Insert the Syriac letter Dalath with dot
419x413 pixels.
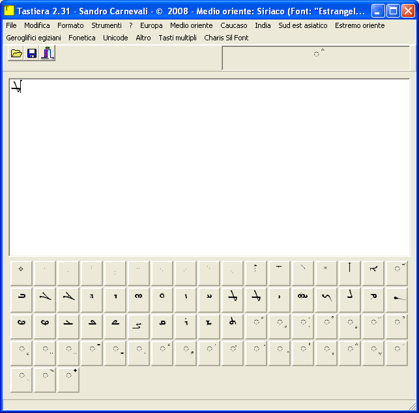click(92, 300)
